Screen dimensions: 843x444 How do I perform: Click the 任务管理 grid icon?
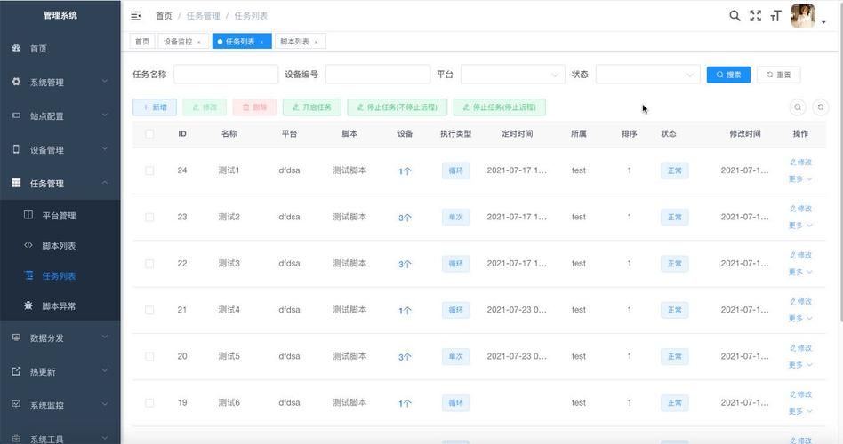point(16,183)
